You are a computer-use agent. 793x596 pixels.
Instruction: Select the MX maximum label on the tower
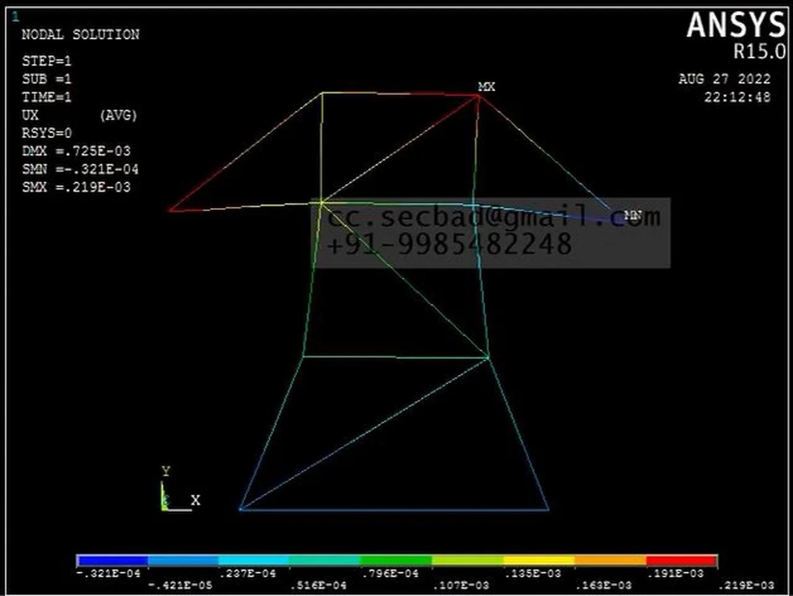coord(487,87)
